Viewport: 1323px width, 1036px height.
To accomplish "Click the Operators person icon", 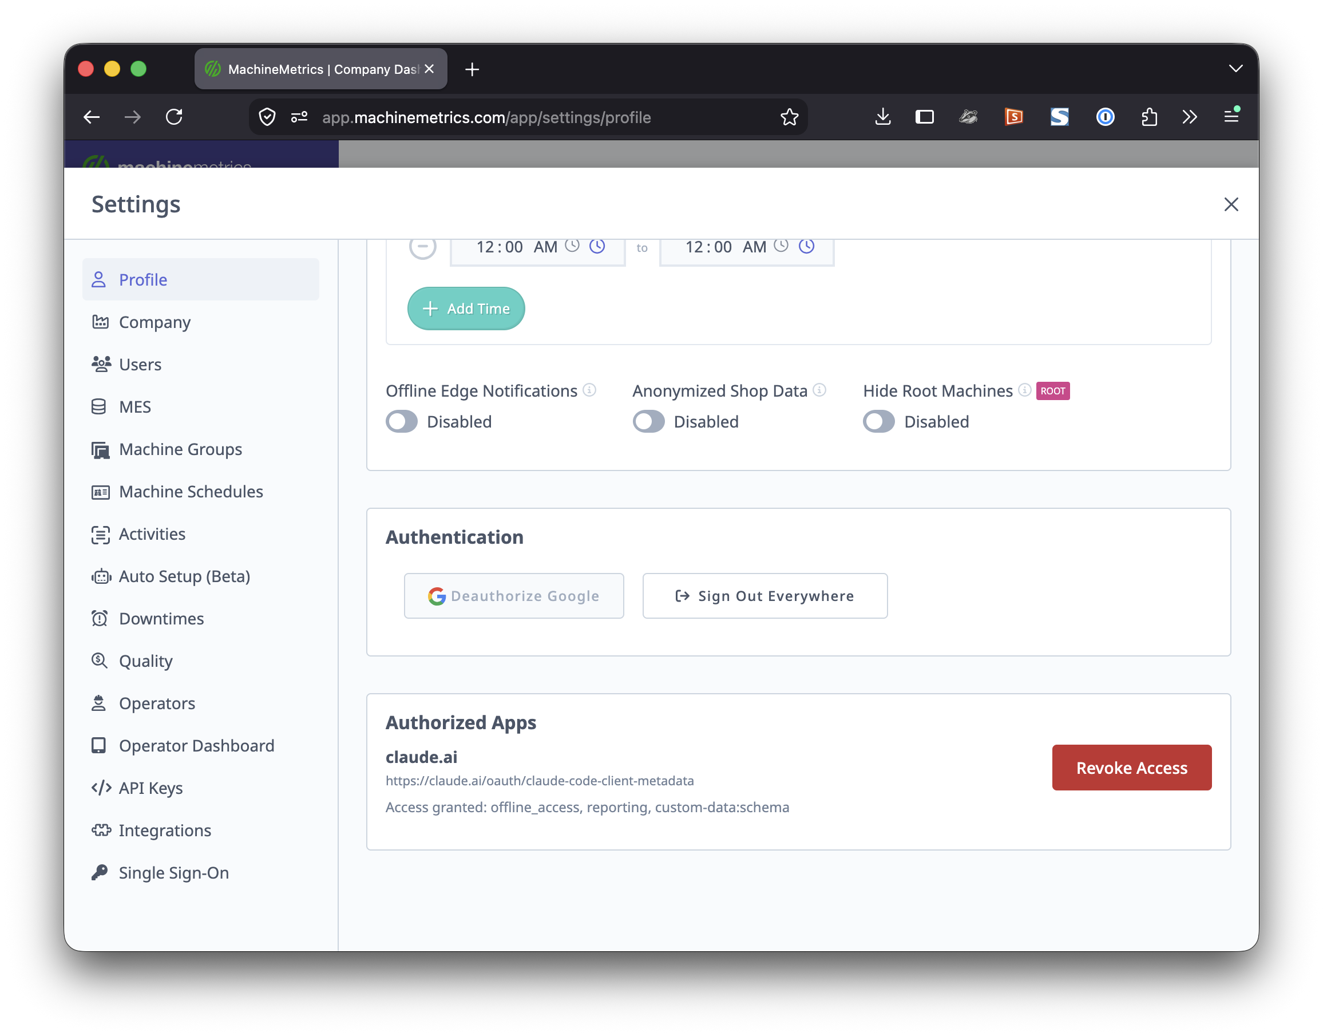I will [99, 703].
